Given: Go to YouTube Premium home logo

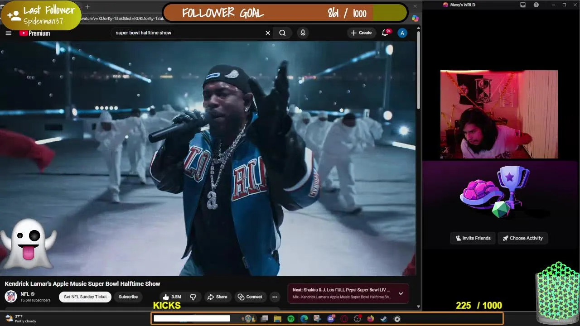Looking at the screenshot, I should click(34, 33).
